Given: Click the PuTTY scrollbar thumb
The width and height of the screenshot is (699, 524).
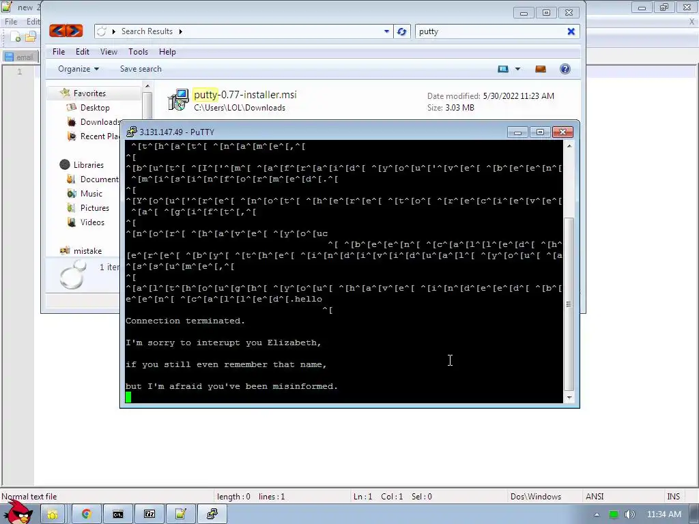Looking at the screenshot, I should (569, 304).
